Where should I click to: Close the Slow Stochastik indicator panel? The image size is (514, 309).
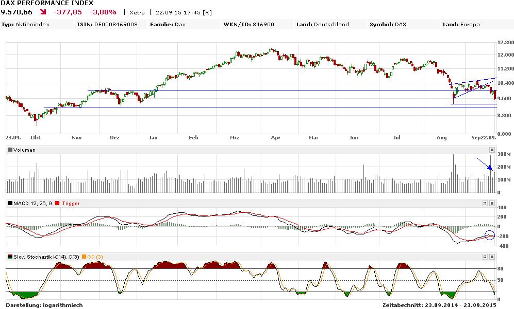[492, 257]
